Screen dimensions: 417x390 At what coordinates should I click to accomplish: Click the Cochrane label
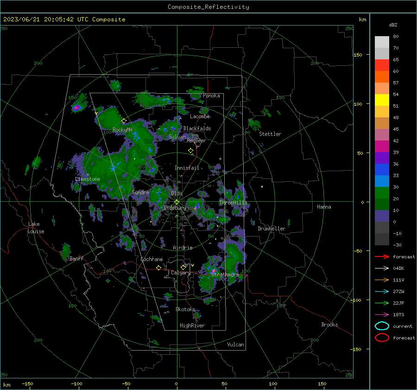click(152, 259)
